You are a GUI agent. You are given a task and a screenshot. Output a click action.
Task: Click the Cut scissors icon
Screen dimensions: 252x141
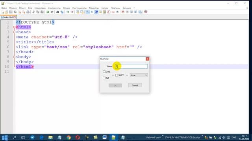click(x=33, y=12)
